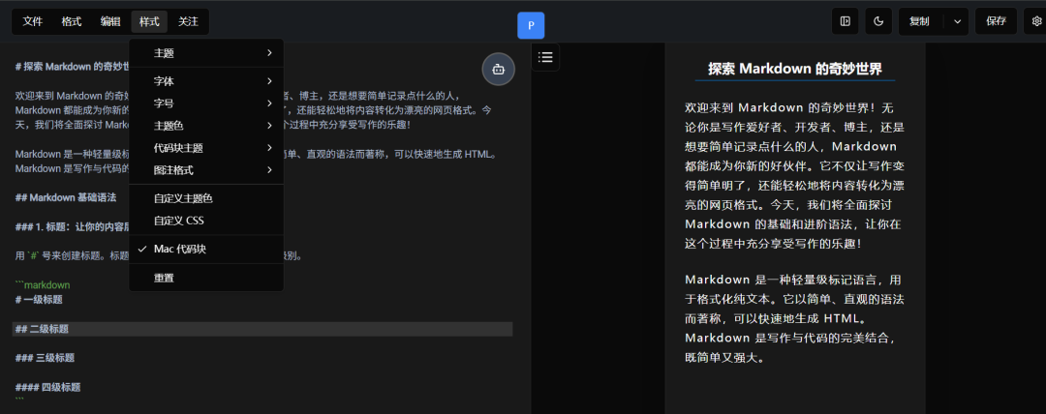Expand the 代码块主题 submenu
Screen dimensions: 1046x414
coord(206,148)
